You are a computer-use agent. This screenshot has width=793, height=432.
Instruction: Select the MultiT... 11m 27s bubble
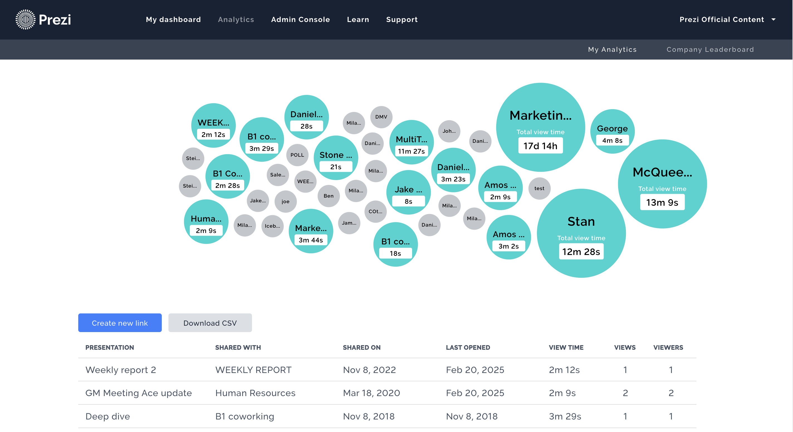(x=411, y=142)
